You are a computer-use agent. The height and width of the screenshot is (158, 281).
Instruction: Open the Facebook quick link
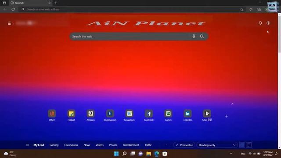[149, 115]
